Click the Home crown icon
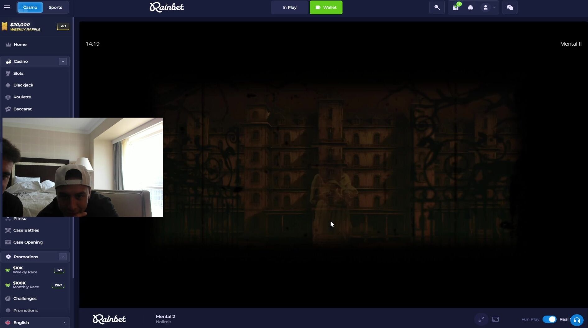This screenshot has width=588, height=328. [x=8, y=44]
